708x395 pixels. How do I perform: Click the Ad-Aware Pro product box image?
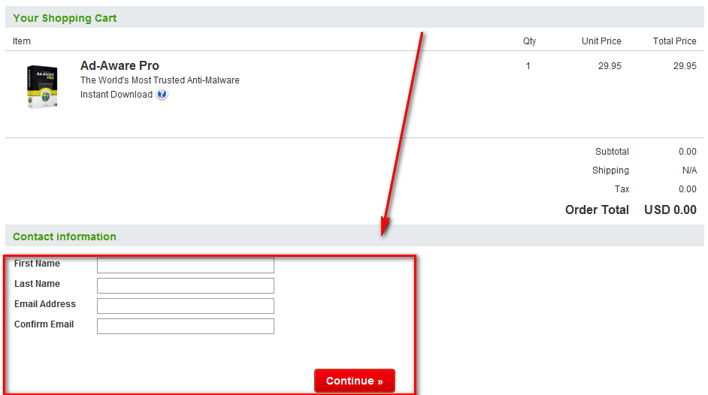click(42, 86)
